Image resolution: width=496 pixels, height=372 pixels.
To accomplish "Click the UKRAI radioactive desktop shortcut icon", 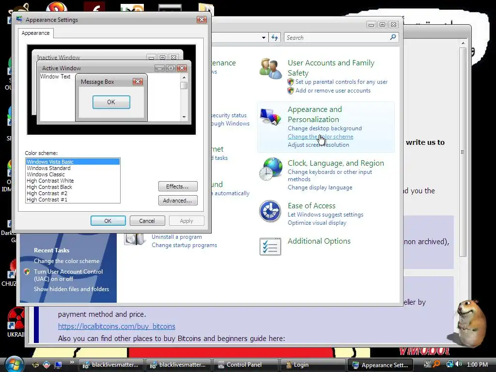I will [15, 319].
